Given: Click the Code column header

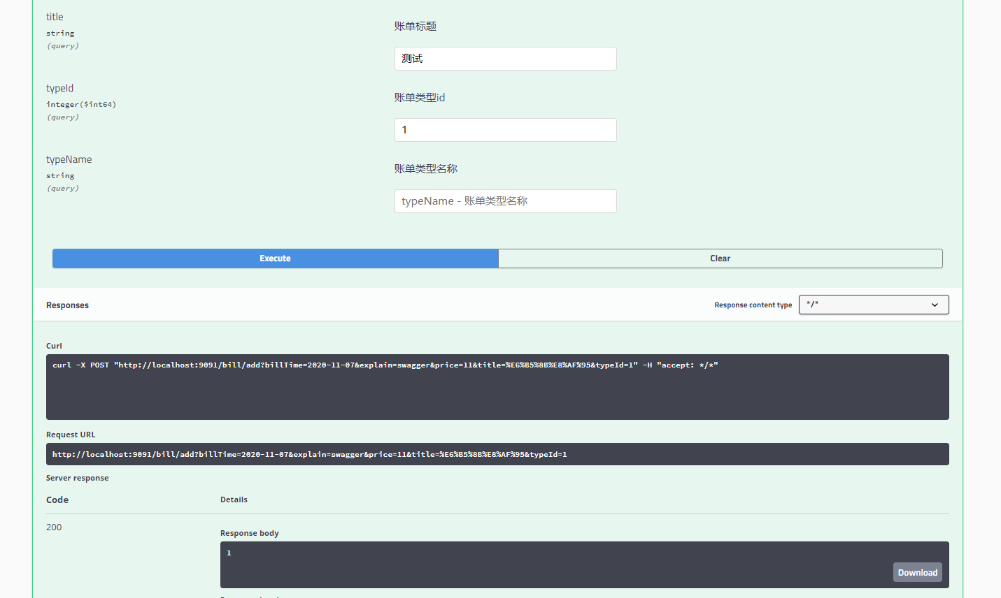Looking at the screenshot, I should tap(57, 499).
